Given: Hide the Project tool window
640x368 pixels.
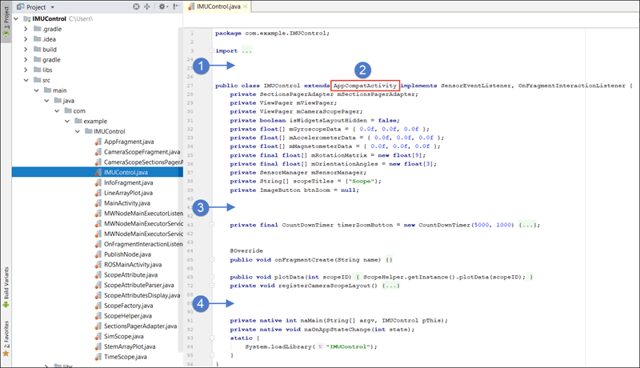Looking at the screenshot, I should (x=176, y=6).
